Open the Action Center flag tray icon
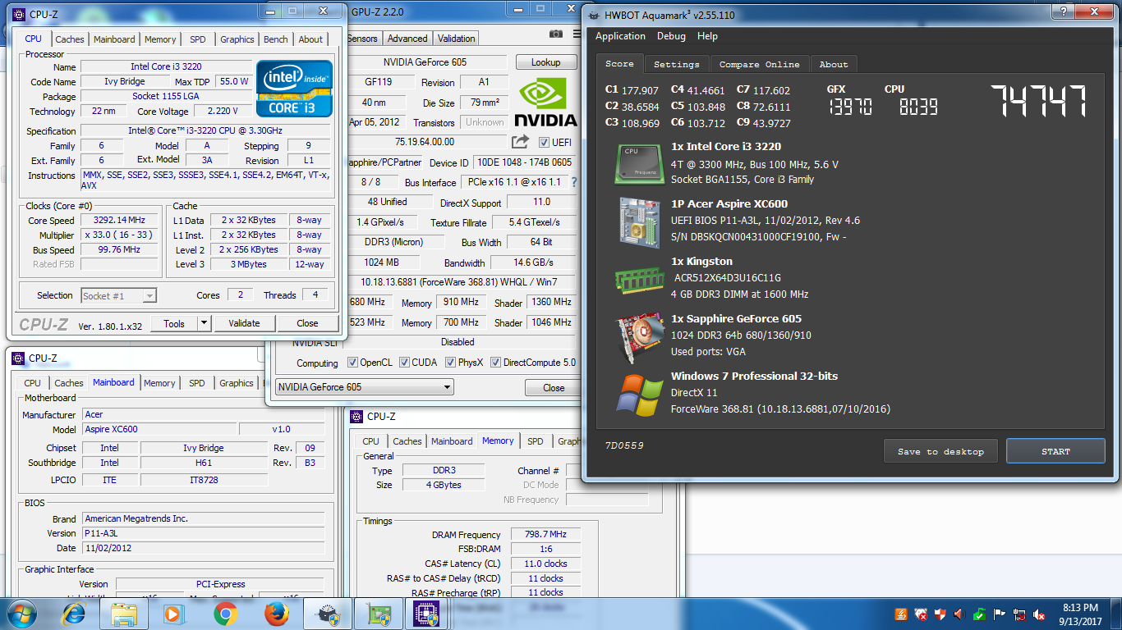Image resolution: width=1122 pixels, height=630 pixels. 1000,614
